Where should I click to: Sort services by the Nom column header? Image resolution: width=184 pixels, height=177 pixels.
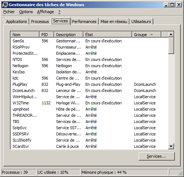click(x=25, y=35)
